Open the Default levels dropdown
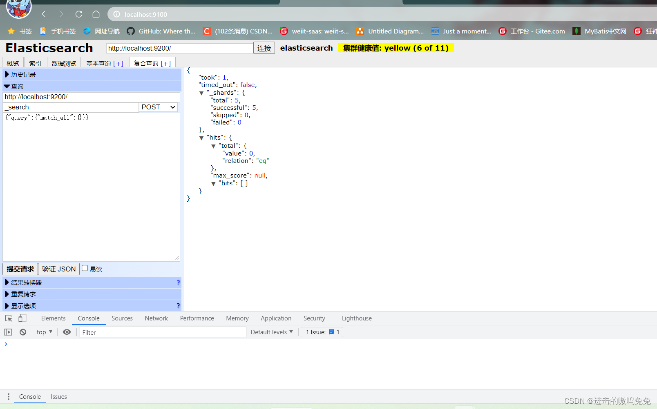Viewport: 657px width, 409px height. (x=272, y=332)
